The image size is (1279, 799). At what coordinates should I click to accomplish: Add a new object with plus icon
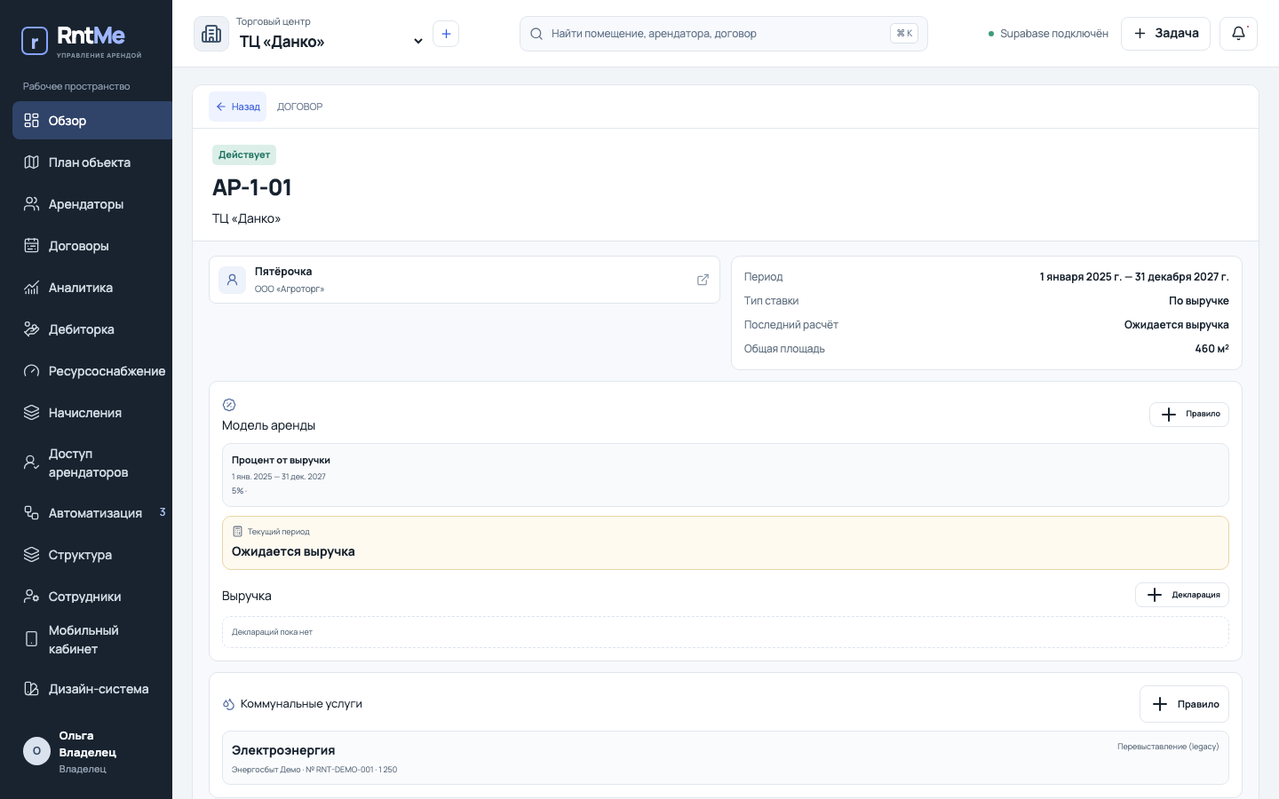click(446, 34)
